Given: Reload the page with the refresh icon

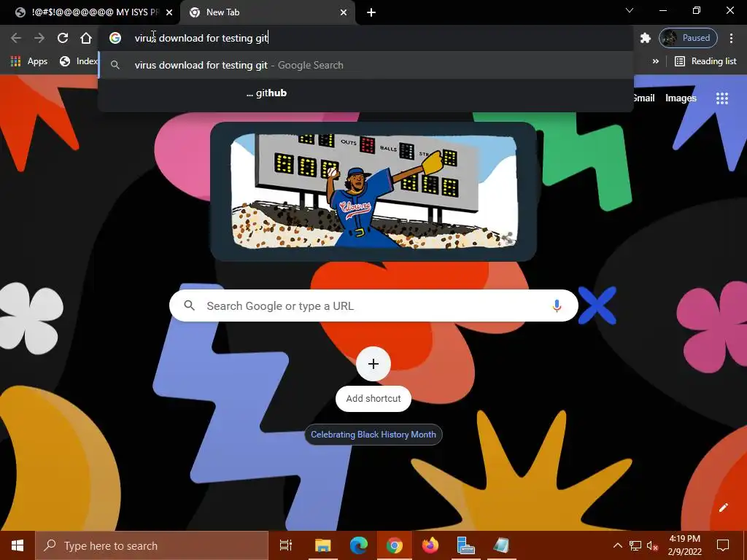Looking at the screenshot, I should tap(63, 38).
